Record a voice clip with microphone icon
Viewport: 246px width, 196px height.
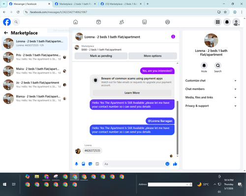(x=76, y=164)
